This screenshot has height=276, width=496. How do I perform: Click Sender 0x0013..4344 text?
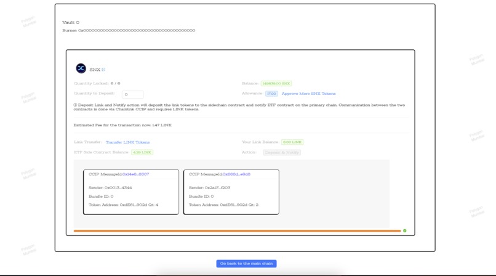point(110,188)
